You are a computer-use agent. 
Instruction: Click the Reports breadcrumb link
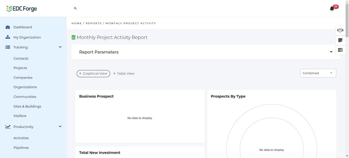(x=94, y=23)
